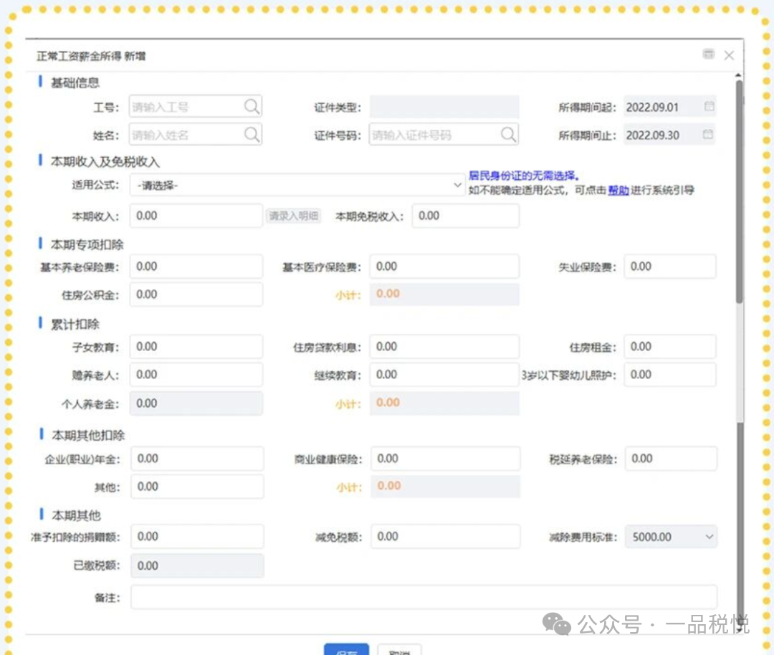Open the 减除费用标准 dropdown
This screenshot has height=655, width=774.
pyautogui.click(x=709, y=537)
